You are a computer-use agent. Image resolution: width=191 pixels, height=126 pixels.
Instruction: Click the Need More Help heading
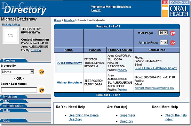[165, 107]
